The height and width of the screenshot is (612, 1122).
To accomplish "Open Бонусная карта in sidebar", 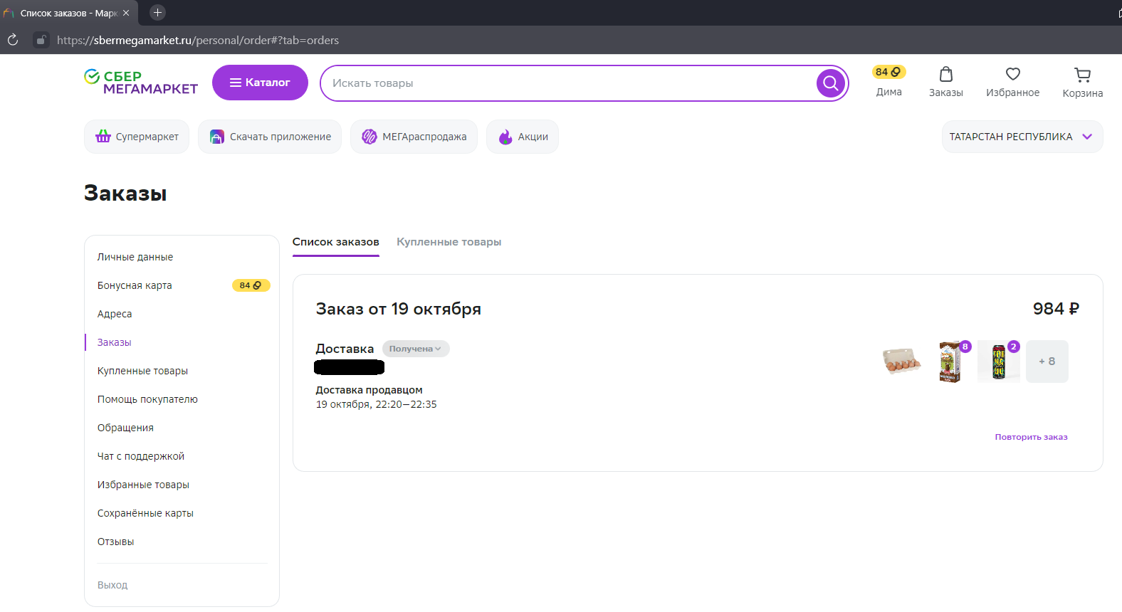I will (x=135, y=285).
